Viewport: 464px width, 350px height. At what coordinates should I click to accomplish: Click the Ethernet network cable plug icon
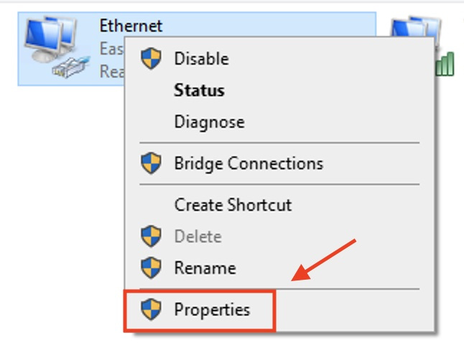pos(70,67)
